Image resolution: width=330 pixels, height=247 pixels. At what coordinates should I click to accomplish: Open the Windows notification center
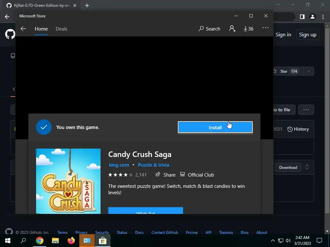[x=319, y=241]
